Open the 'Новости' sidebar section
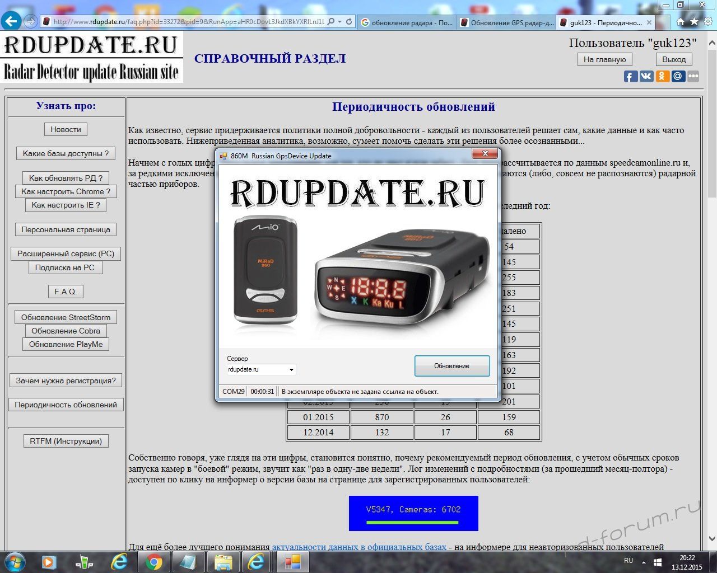 [66, 129]
